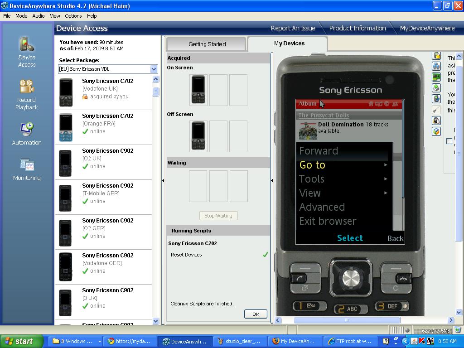Choose Forward in phone browser menu
464x348 pixels.
[x=319, y=151]
